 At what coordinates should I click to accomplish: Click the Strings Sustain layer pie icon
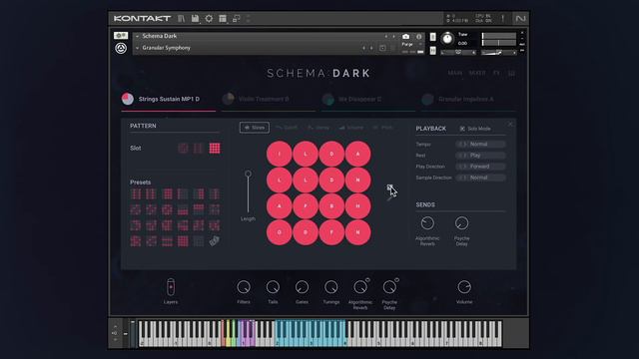pyautogui.click(x=128, y=99)
